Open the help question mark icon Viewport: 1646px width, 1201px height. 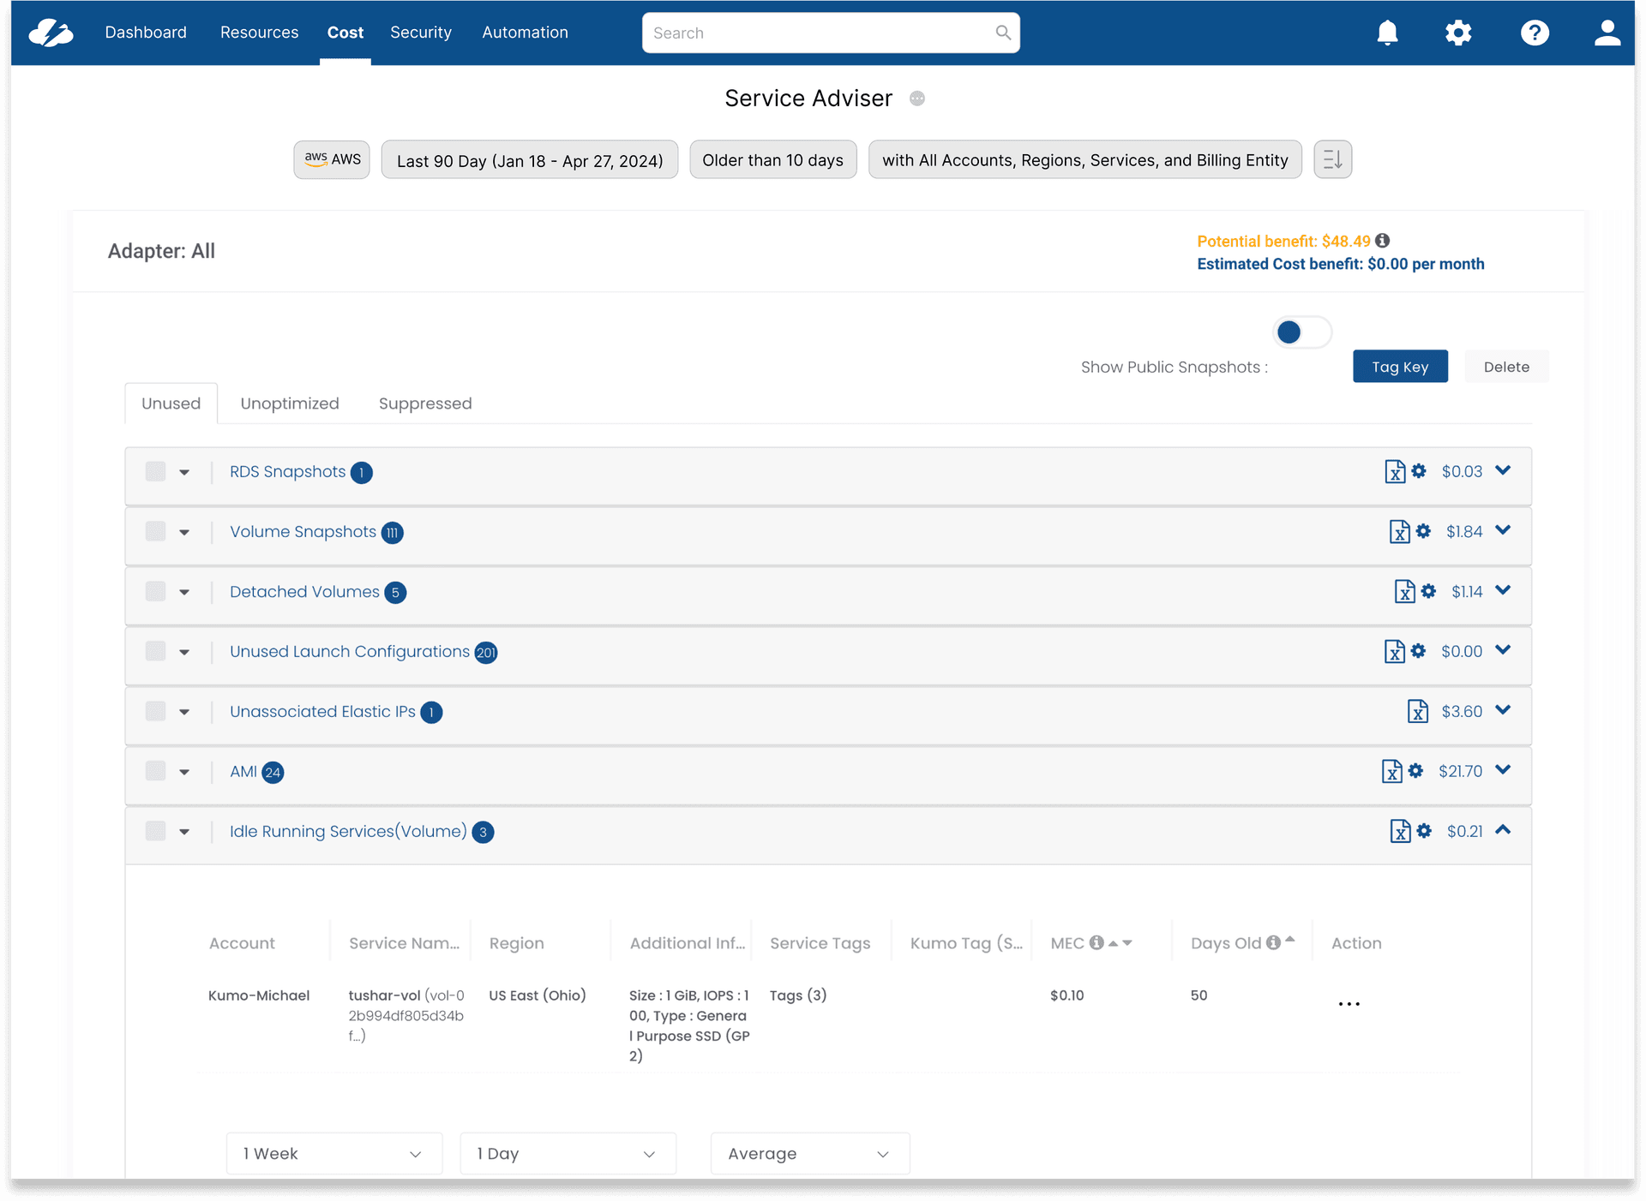[x=1534, y=33]
